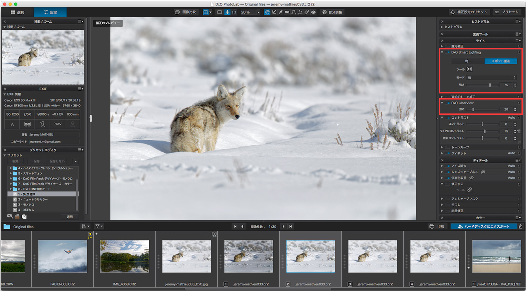
Task: Click the Smart Lighting face detection tool icon
Action: pyautogui.click(x=469, y=69)
